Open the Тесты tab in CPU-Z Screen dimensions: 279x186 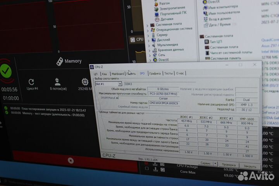169,73
